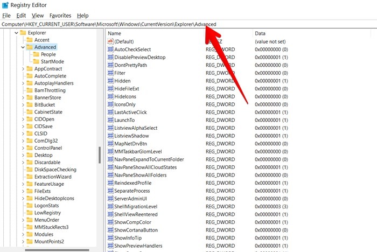Select the (Default) string value icon
The width and height of the screenshot is (377, 252).
pyautogui.click(x=110, y=41)
